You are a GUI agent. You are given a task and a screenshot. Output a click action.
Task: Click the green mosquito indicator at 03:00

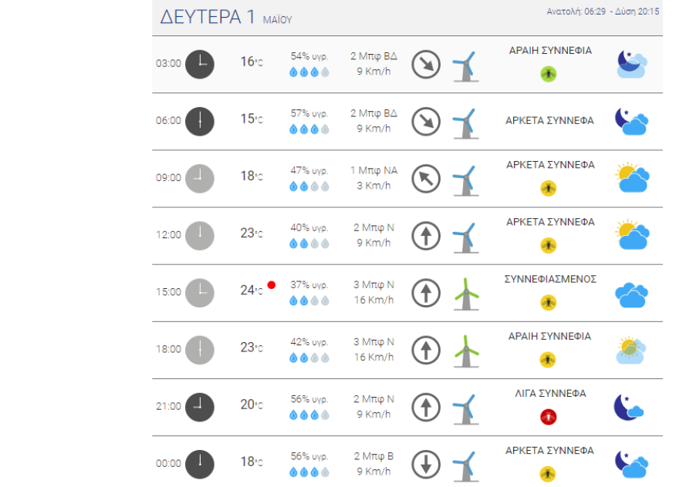click(549, 74)
